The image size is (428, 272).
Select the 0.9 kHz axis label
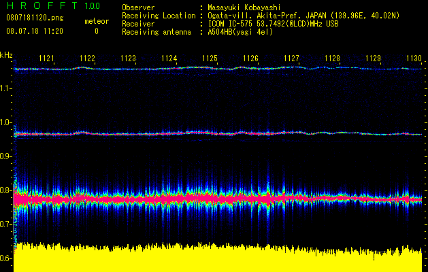point(6,156)
